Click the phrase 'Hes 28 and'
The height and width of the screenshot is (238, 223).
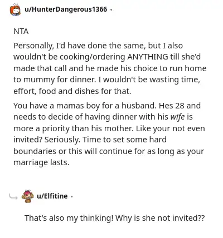pyautogui.click(x=180, y=106)
